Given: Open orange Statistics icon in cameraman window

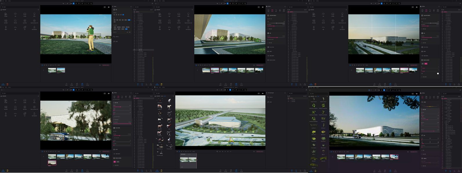Looking at the screenshot, I should 8,84.
